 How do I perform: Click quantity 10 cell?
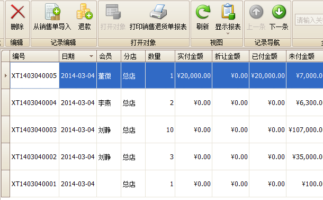click(x=160, y=129)
